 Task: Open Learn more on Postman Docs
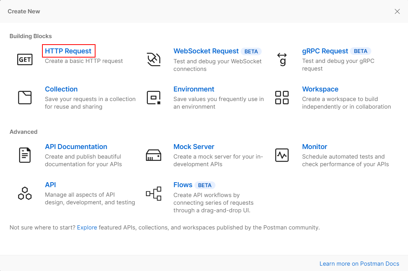point(359,263)
